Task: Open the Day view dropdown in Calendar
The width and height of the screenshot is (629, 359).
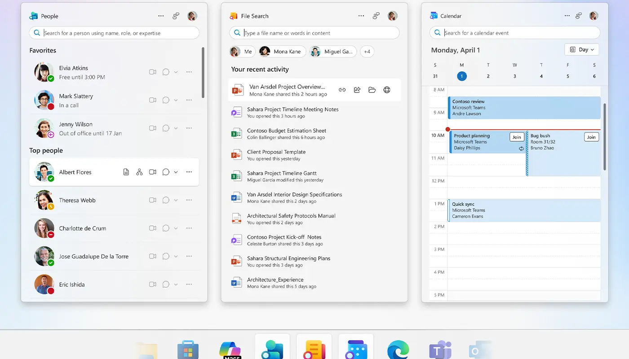Action: pyautogui.click(x=581, y=49)
